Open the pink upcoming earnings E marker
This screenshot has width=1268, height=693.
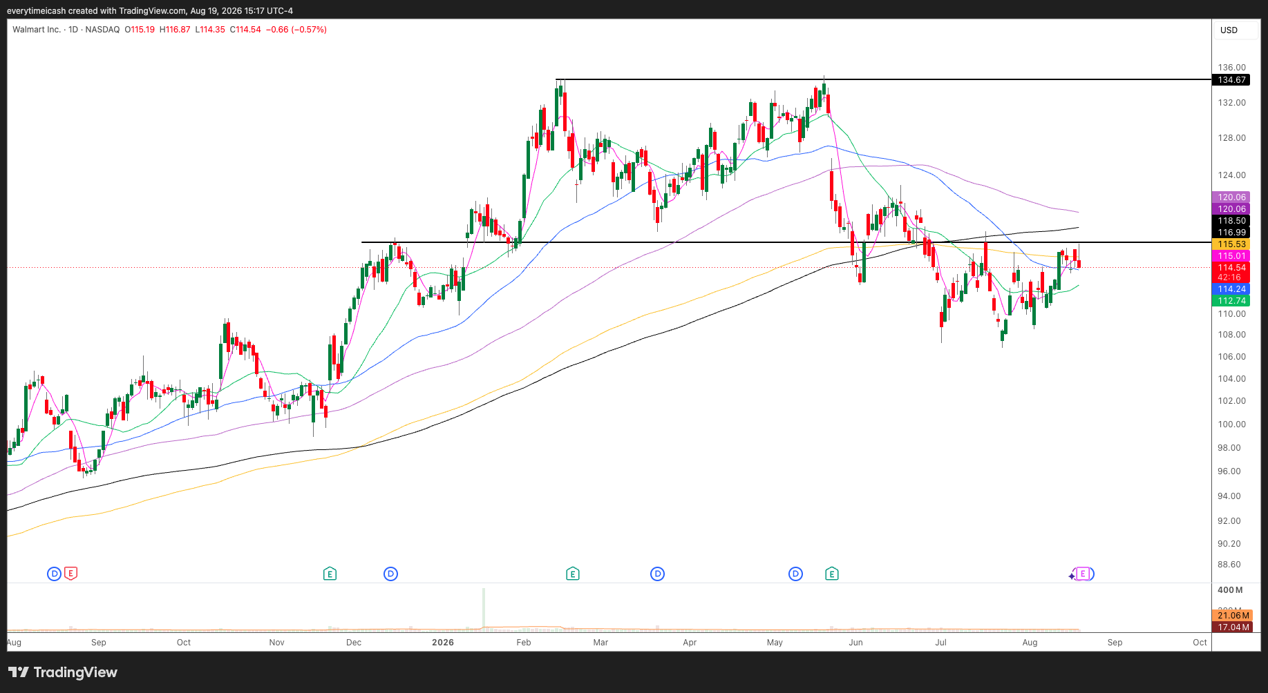(x=1083, y=574)
